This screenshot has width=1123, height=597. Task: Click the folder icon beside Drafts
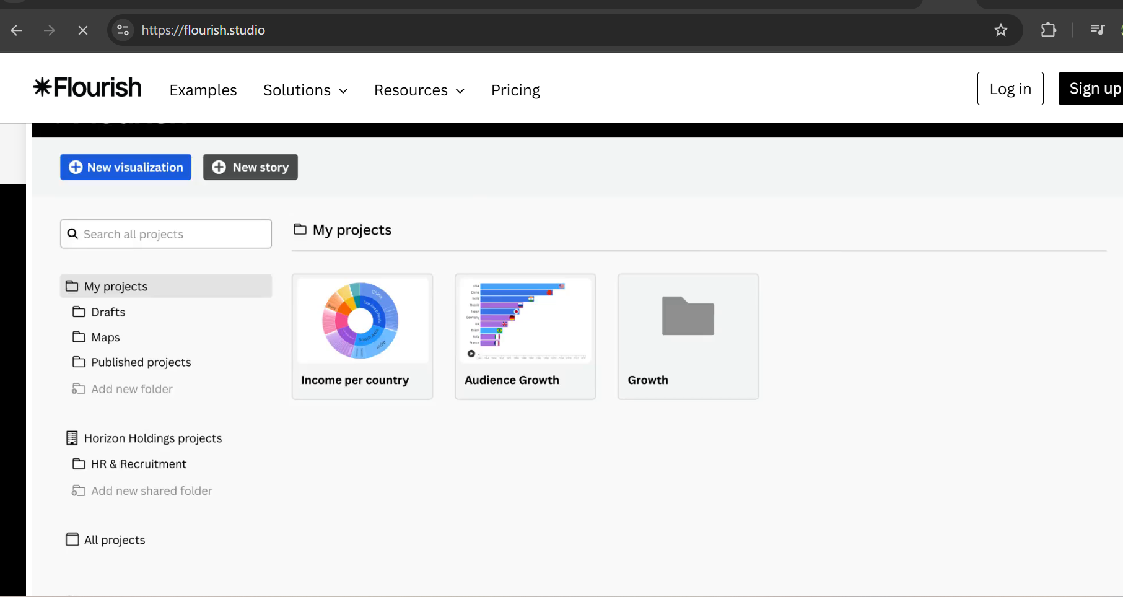point(79,312)
